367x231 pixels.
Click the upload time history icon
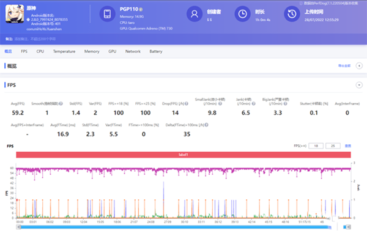tap(292, 14)
